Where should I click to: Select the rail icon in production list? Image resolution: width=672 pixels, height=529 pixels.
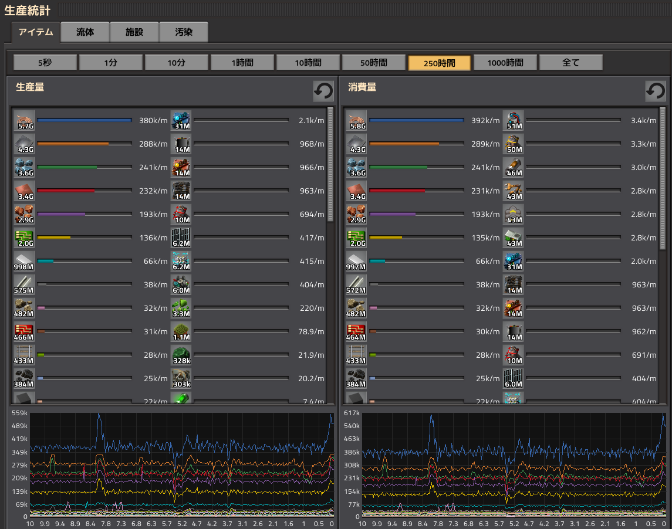pos(25,355)
